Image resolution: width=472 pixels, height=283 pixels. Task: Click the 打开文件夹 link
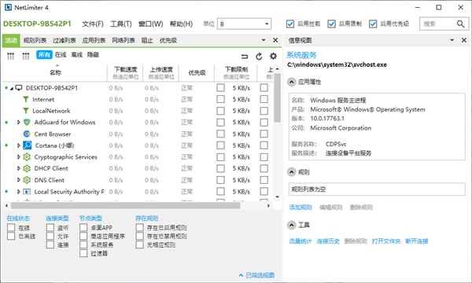pos(386,241)
